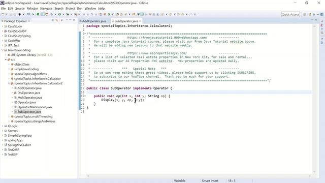Click the New file toolbar icon
This screenshot has height=183, width=325.
[x=3, y=14]
